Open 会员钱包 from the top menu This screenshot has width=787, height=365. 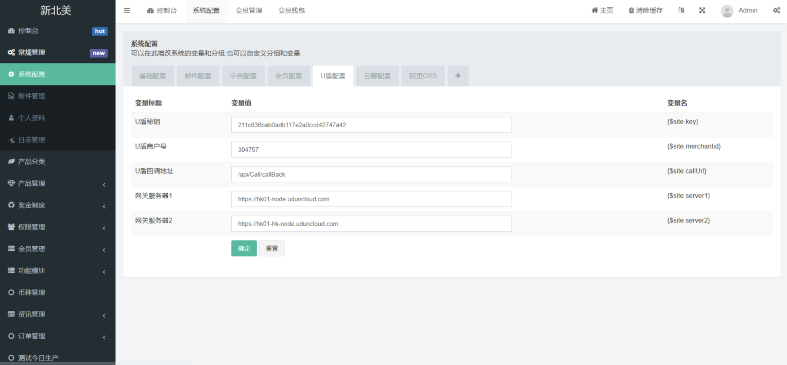tap(292, 10)
